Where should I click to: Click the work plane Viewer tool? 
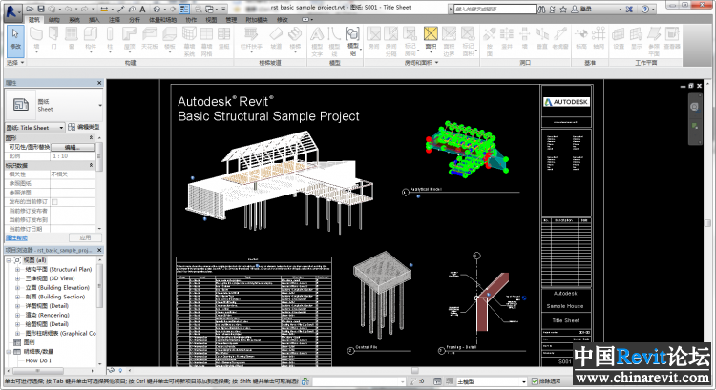pos(672,39)
